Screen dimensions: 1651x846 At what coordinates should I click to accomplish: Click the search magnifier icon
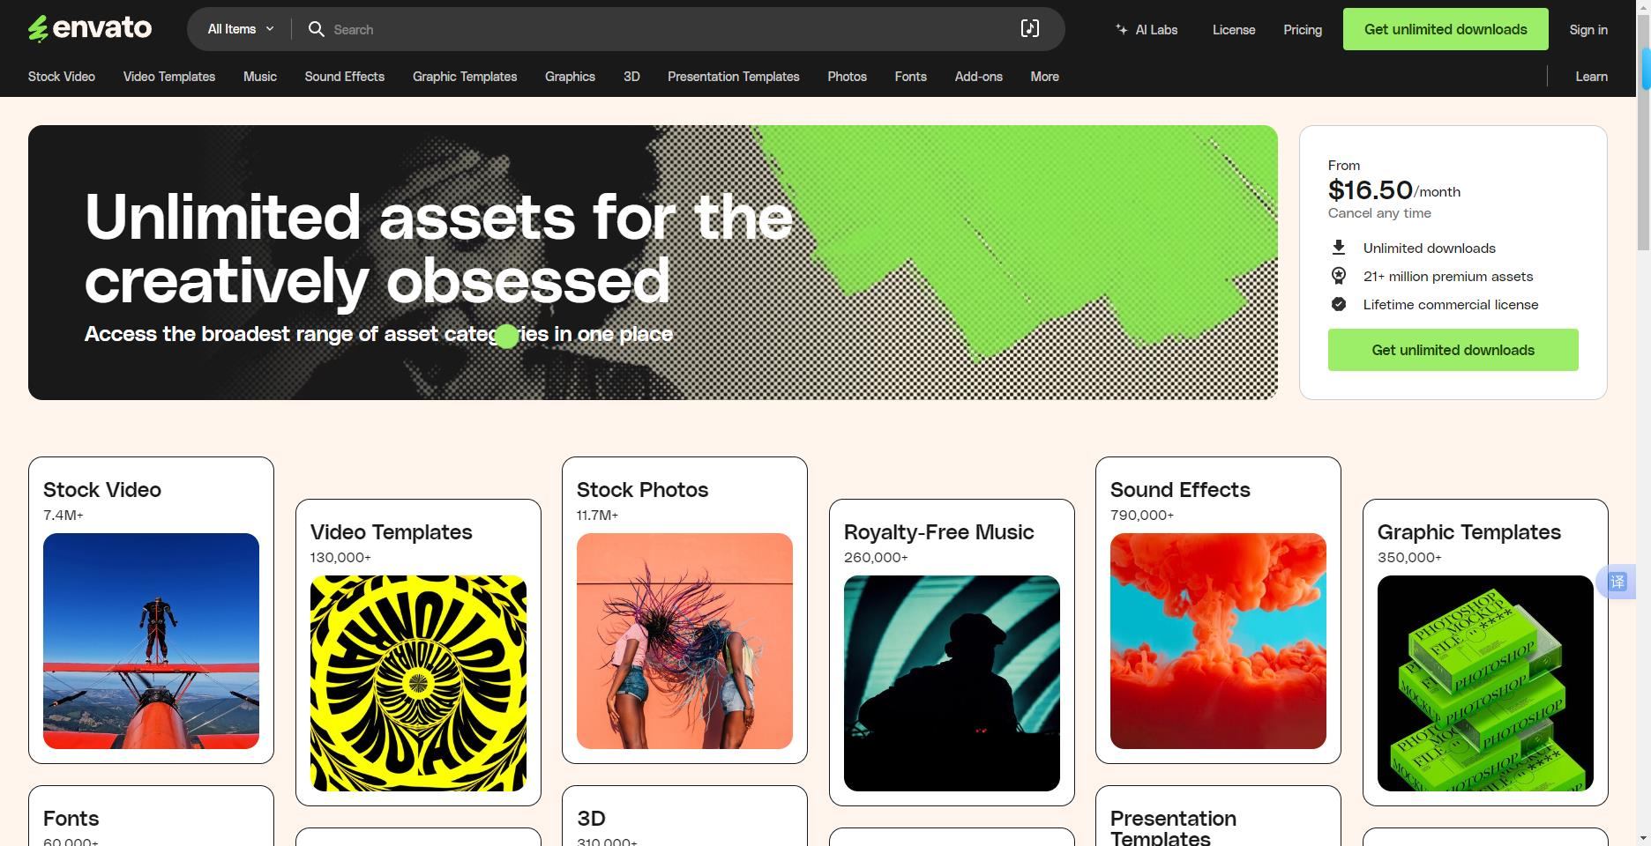(316, 29)
